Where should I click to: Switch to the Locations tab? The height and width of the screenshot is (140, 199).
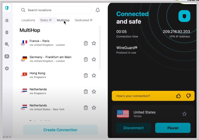tap(28, 20)
